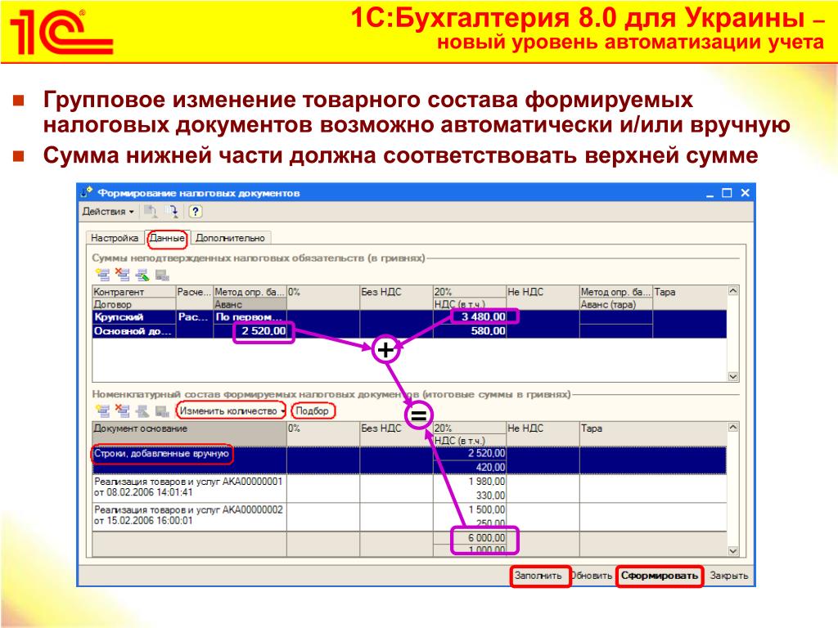Viewport: 838px width, 628px height.
Task: Switch to the Настройка tab
Action: [115, 238]
